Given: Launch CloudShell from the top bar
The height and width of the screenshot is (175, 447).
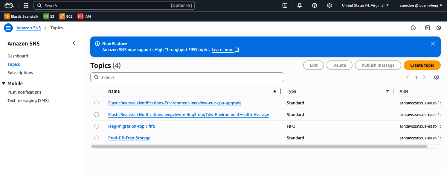Looking at the screenshot, I should [285, 5].
